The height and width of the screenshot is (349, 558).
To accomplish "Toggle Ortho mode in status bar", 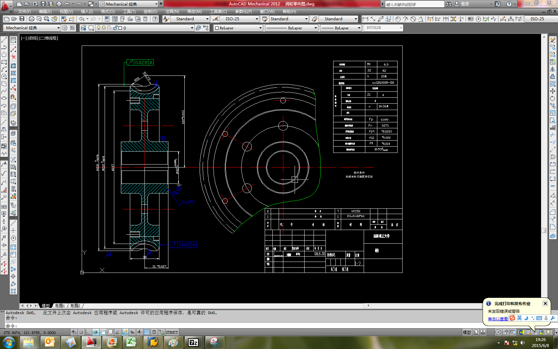I will coord(88,332).
